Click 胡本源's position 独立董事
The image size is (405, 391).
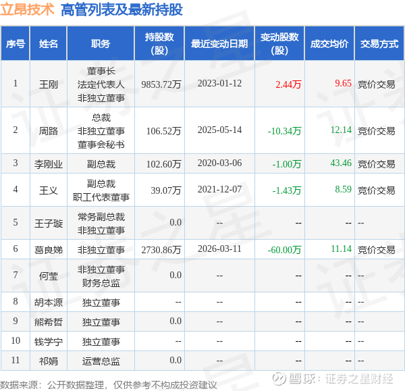[101, 303]
